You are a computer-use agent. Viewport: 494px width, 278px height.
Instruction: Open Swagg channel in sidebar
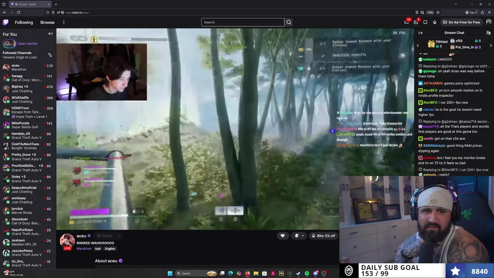coord(28,78)
